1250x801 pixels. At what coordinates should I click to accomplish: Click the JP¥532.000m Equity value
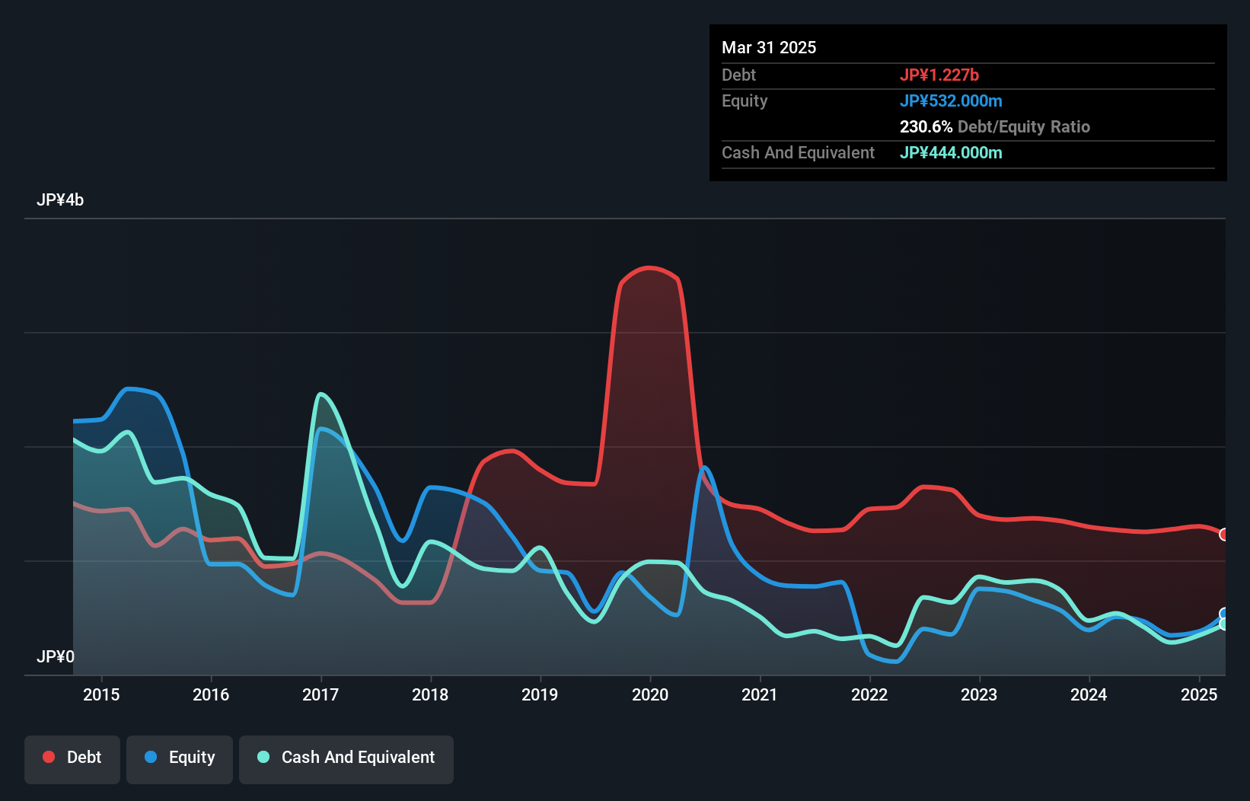(952, 101)
